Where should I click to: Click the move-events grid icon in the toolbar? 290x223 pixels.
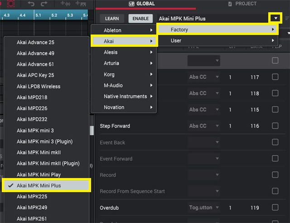[x=81, y=4]
